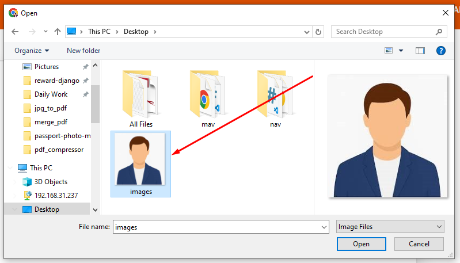Click the Search Desktop field
460x263 pixels.
point(389,32)
